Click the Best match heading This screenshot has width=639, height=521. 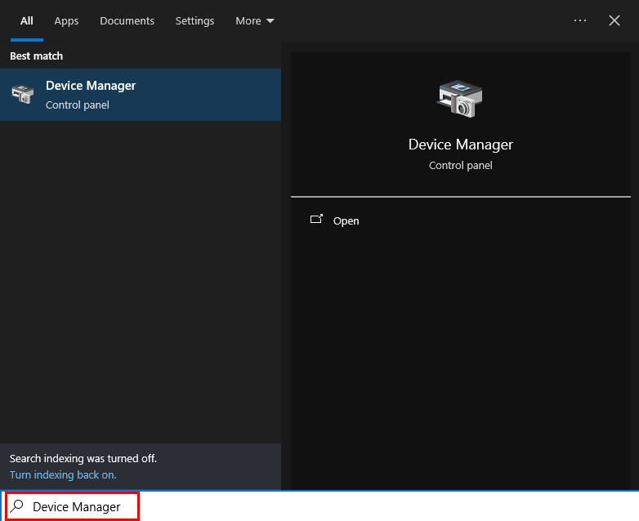[36, 56]
